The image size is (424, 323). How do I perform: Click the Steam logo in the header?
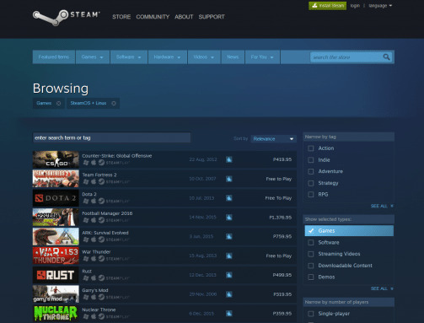pyautogui.click(x=67, y=17)
